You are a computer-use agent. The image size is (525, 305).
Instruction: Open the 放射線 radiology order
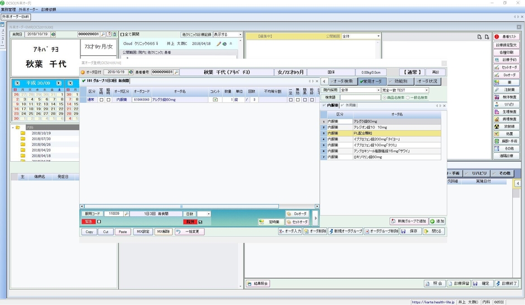pos(506,127)
